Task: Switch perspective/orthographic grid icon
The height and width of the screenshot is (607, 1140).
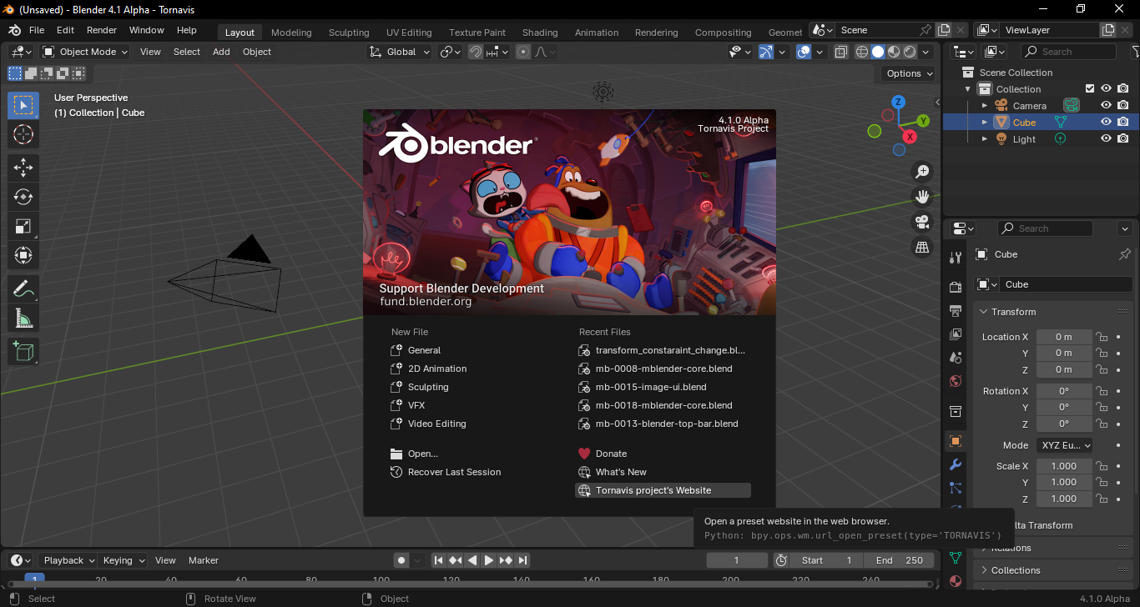Action: point(922,247)
